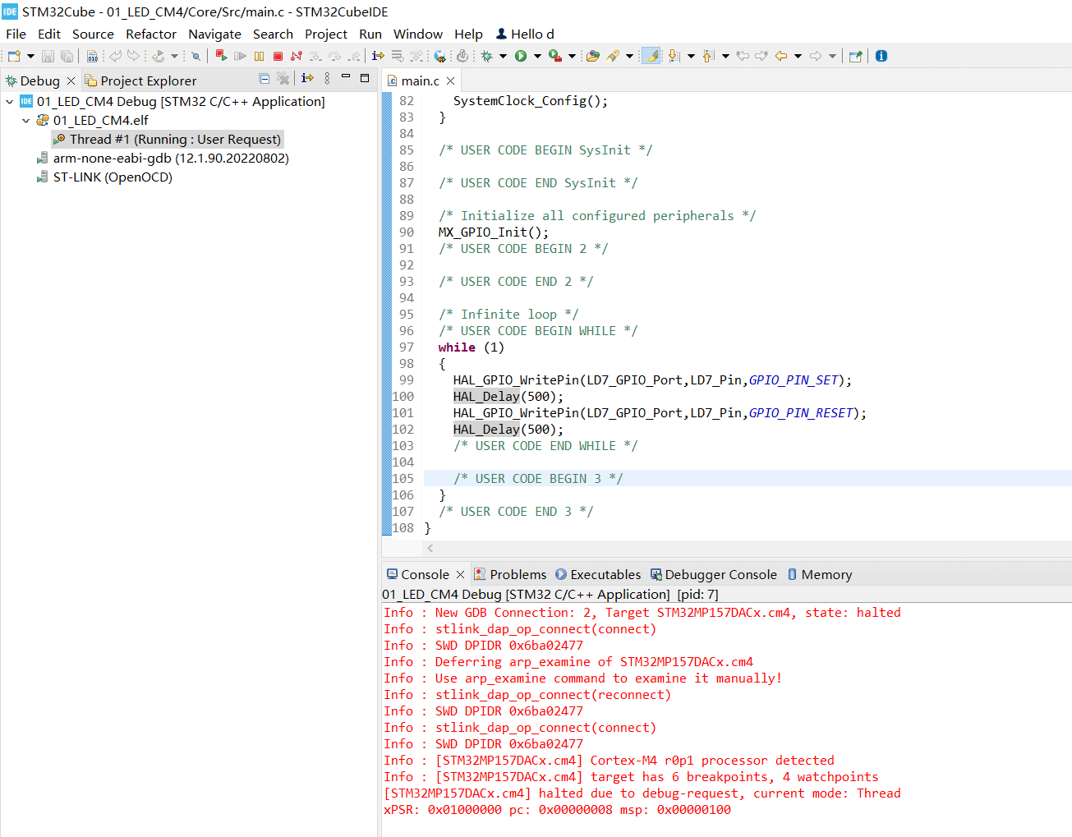Click Terminate and Relaunch icon
Image resolution: width=1072 pixels, height=837 pixels.
click(x=221, y=56)
